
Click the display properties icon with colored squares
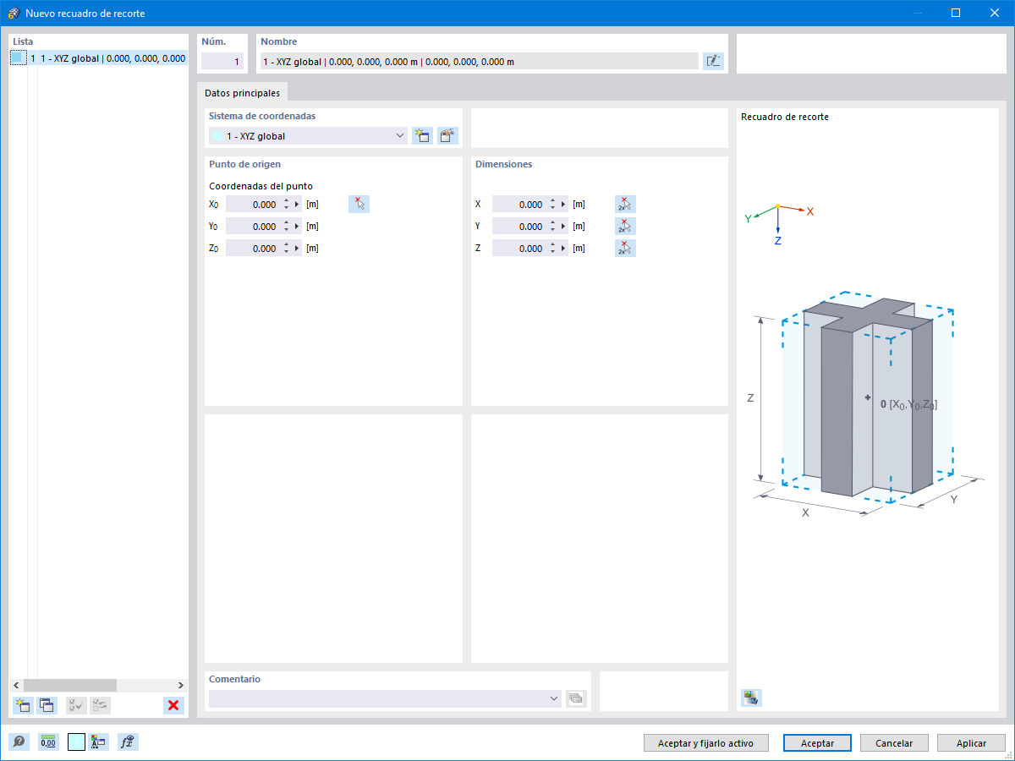(x=99, y=742)
